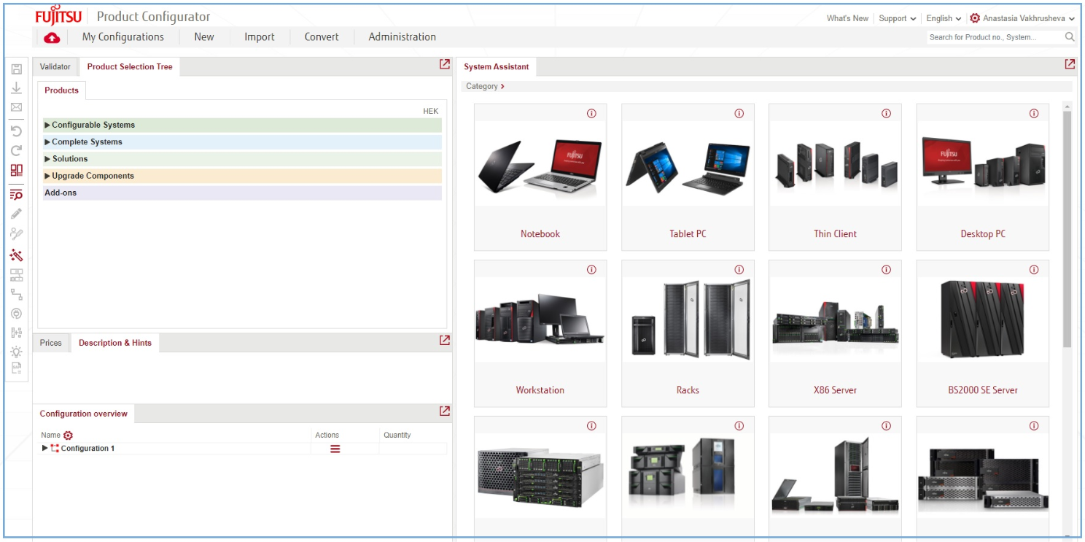
Task: Click the red list search sidebar icon
Action: pyautogui.click(x=16, y=194)
